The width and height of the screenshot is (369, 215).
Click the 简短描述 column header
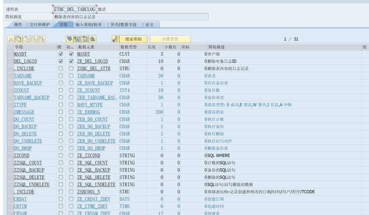pyautogui.click(x=284, y=47)
